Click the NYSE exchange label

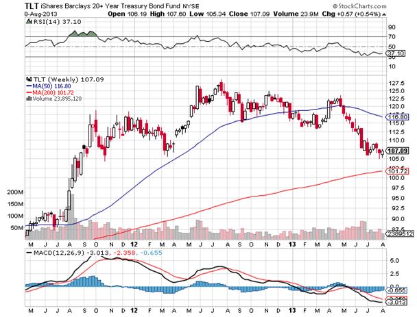(191, 6)
